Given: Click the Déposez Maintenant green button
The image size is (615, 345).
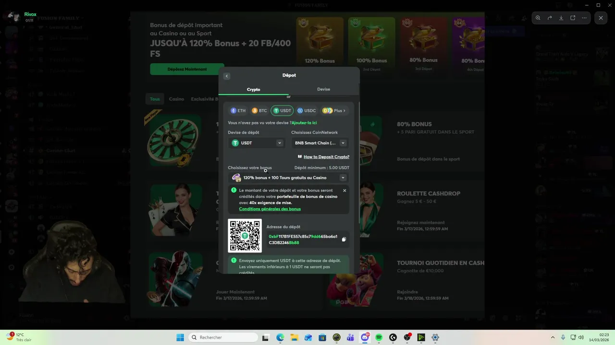Looking at the screenshot, I should [x=187, y=69].
